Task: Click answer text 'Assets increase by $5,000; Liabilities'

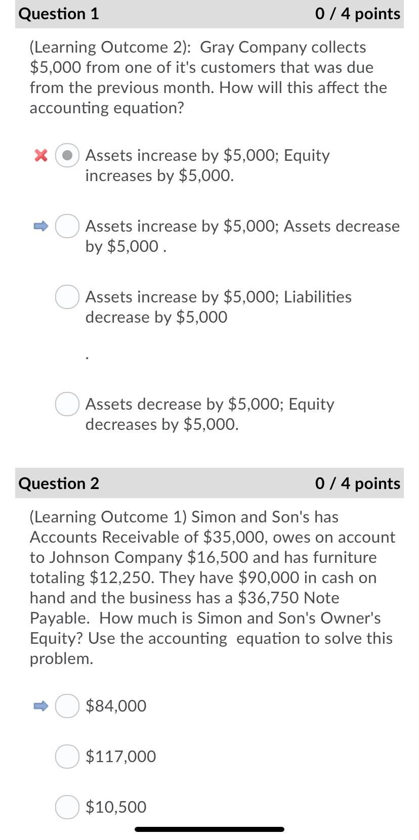Action: point(218,297)
